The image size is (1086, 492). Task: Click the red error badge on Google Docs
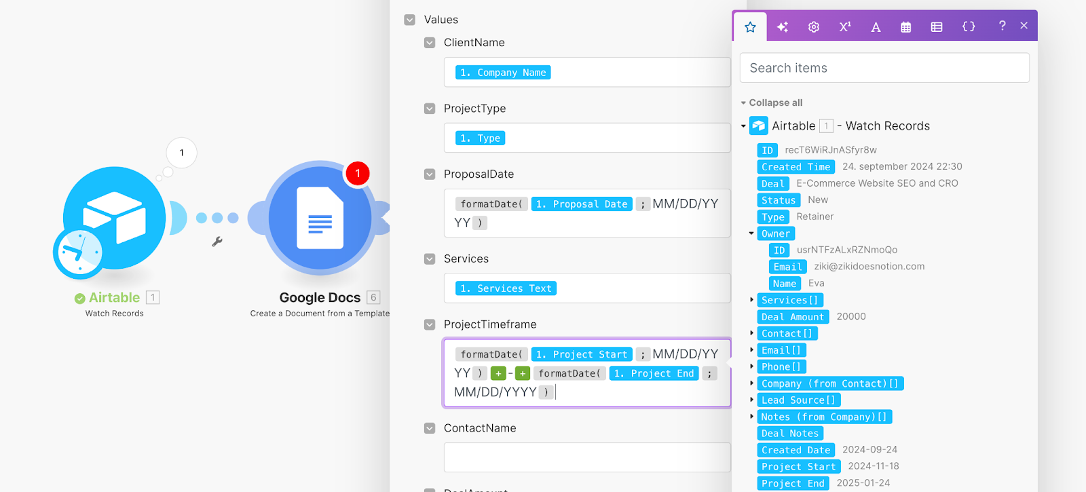358,174
